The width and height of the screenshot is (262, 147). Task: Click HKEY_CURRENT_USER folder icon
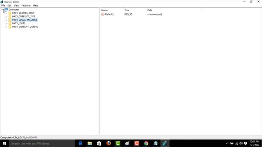pyautogui.click(x=10, y=16)
